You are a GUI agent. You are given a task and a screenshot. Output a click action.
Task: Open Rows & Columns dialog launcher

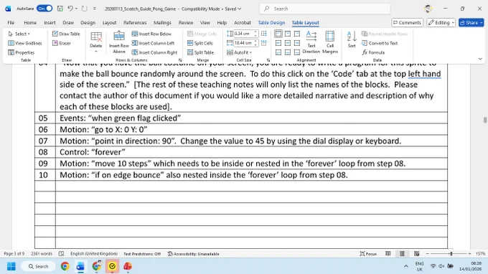pyautogui.click(x=180, y=60)
